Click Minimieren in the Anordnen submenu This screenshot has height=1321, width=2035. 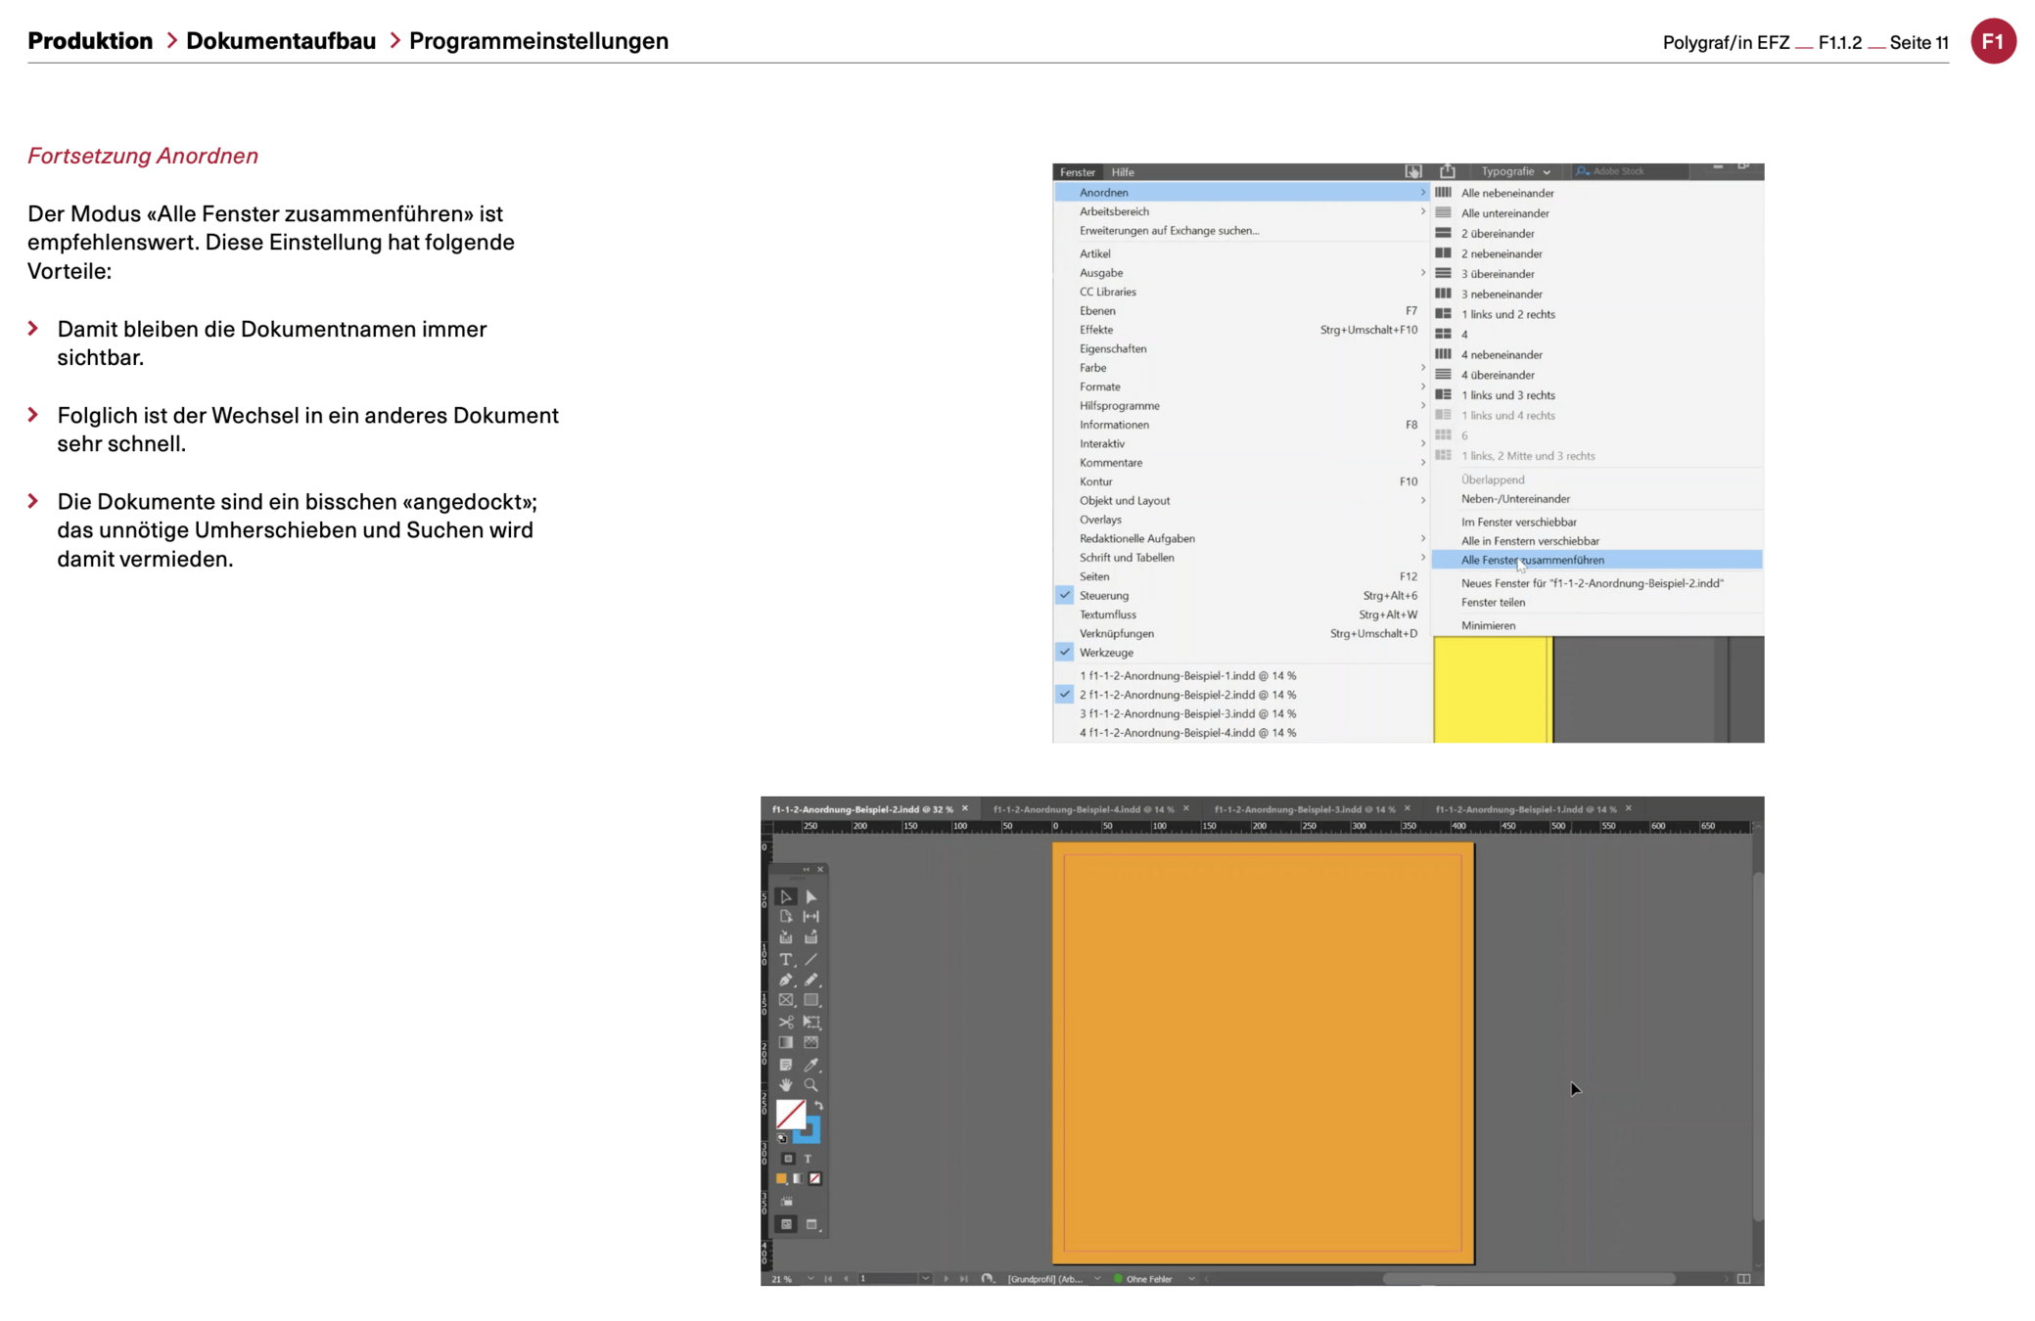click(x=1488, y=625)
